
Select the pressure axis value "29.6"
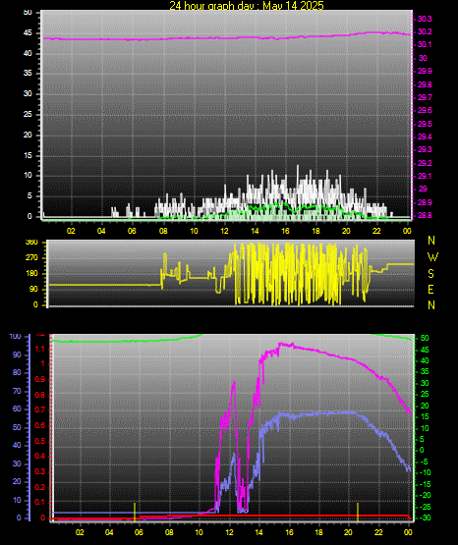point(425,110)
